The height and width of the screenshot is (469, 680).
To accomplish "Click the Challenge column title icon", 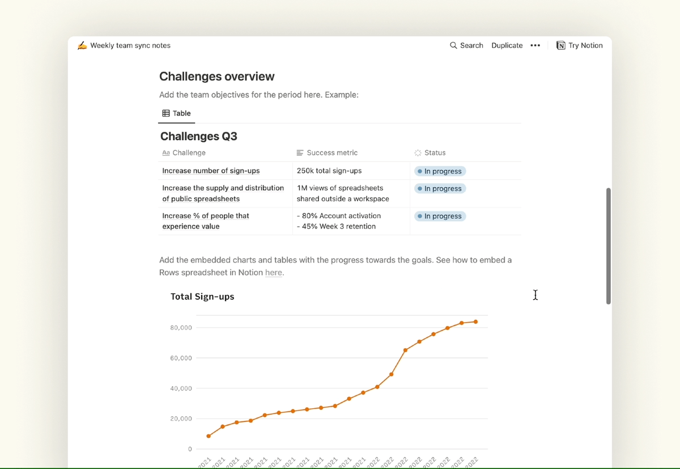I will pyautogui.click(x=166, y=153).
